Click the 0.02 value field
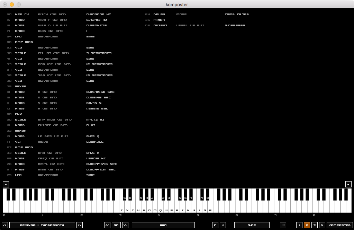The image size is (354, 230). (252, 225)
